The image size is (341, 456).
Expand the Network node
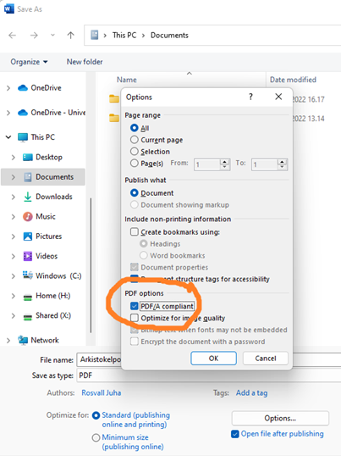8,340
